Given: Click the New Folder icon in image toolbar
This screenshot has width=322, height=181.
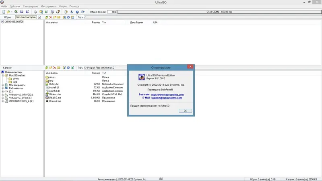Looking at the screenshot, I should click(x=55, y=17).
